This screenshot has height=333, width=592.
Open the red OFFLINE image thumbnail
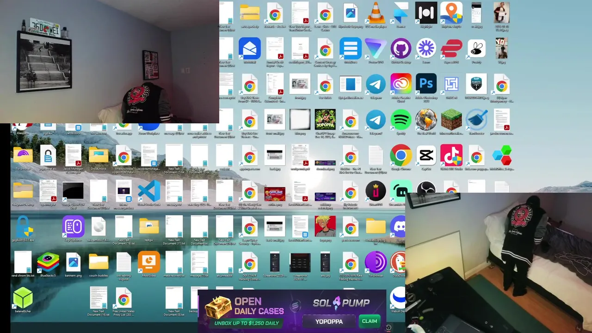point(275,193)
